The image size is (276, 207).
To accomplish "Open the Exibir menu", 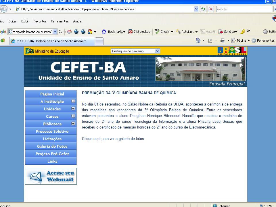I will pyautogui.click(x=25, y=21).
